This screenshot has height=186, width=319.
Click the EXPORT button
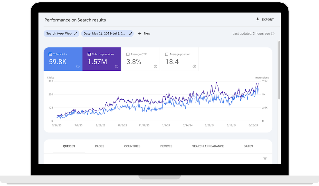click(x=265, y=19)
